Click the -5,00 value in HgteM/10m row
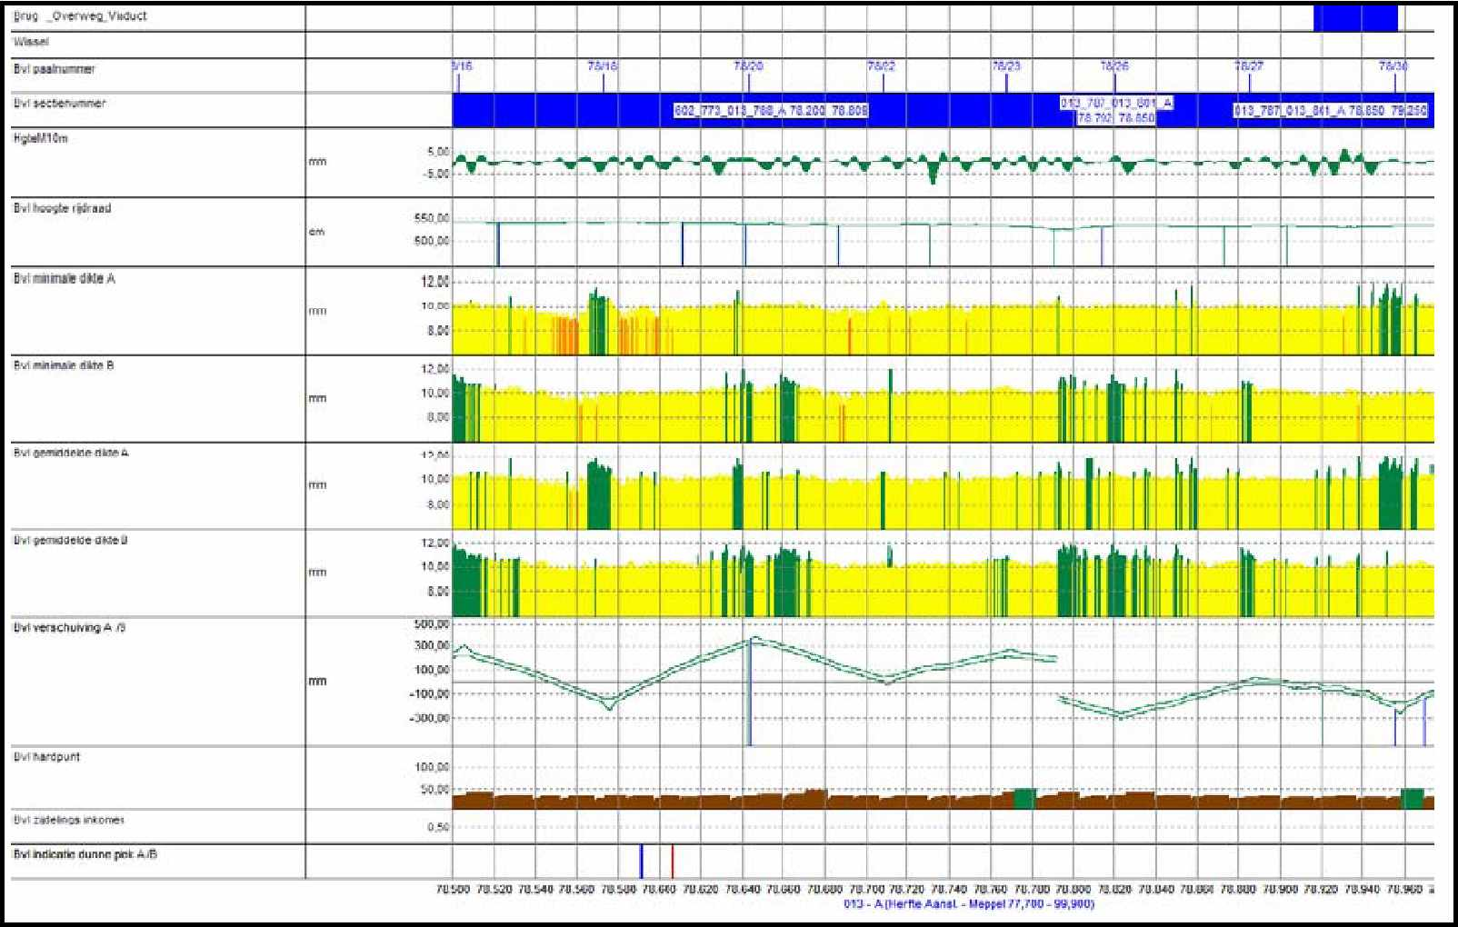Viewport: 1458px width, 927px height. point(435,174)
